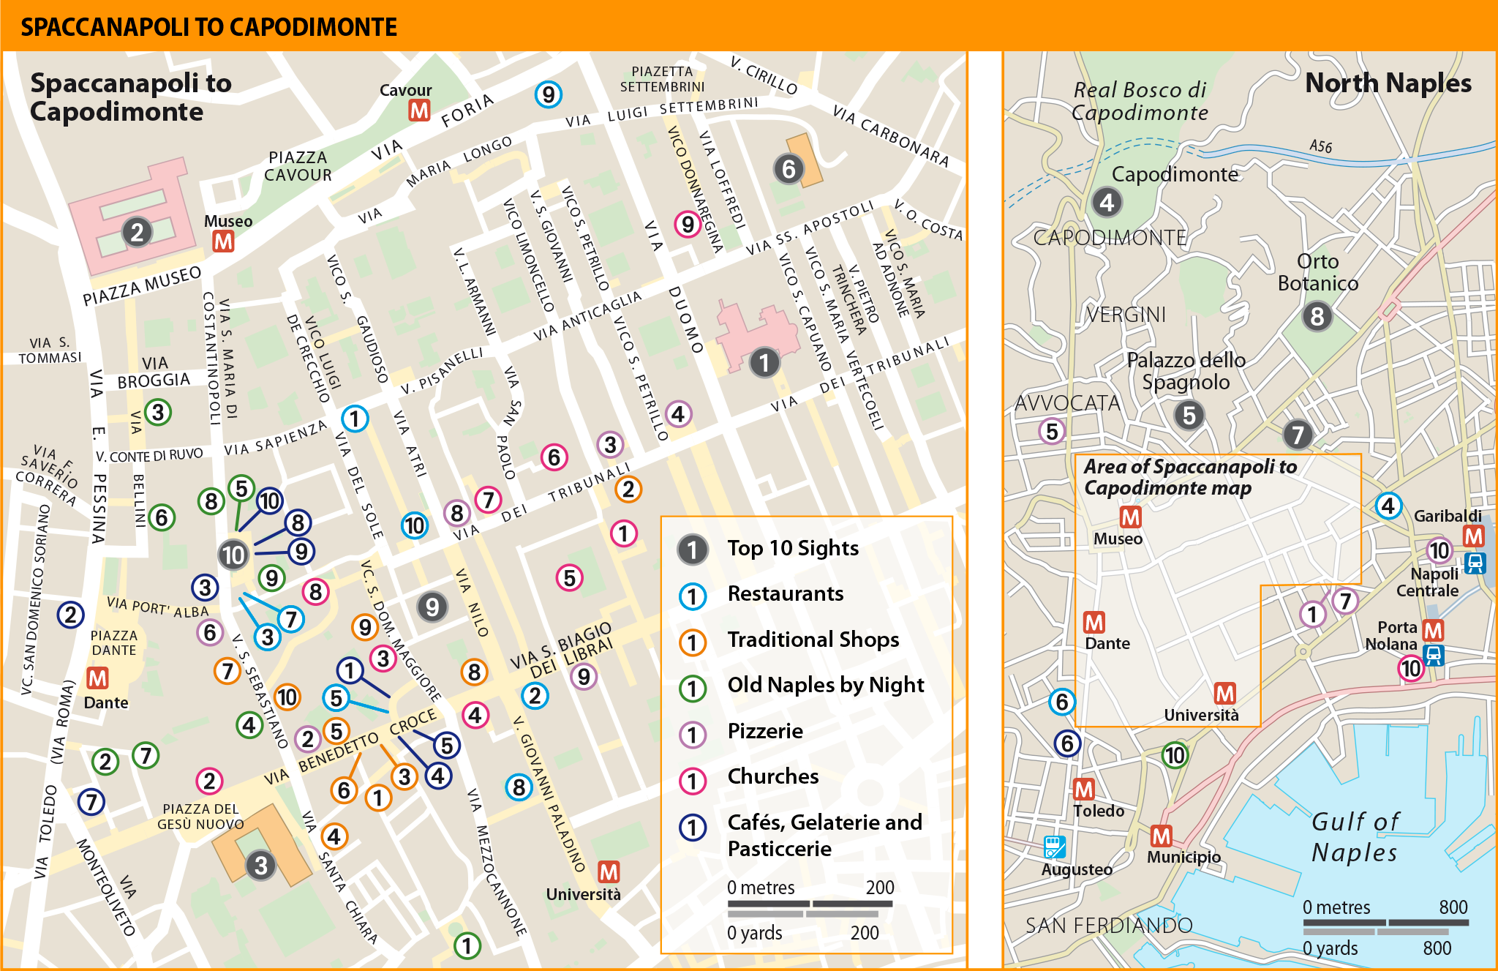
Task: Click blue restaurant marker 8 near Via Giovanni Paladino
Action: [519, 787]
